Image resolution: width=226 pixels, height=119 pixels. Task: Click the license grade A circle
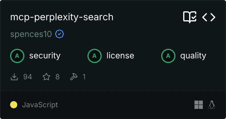pyautogui.click(x=94, y=56)
